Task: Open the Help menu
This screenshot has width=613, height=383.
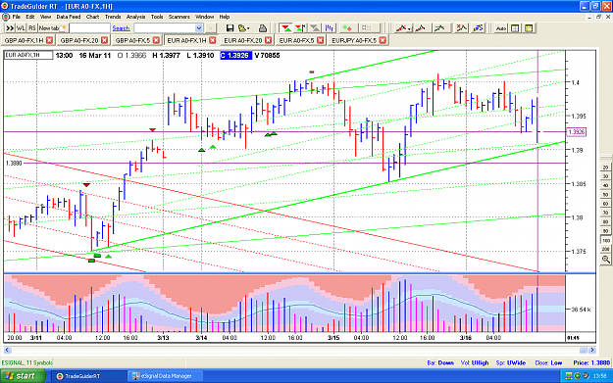Action: click(225, 17)
